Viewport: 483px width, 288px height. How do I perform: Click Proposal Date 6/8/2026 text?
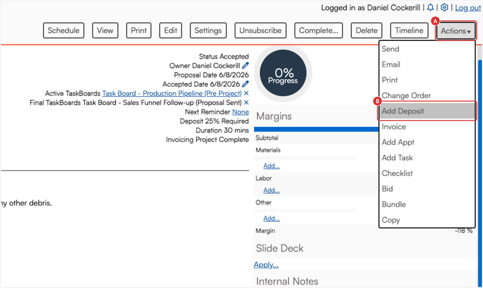click(x=211, y=75)
